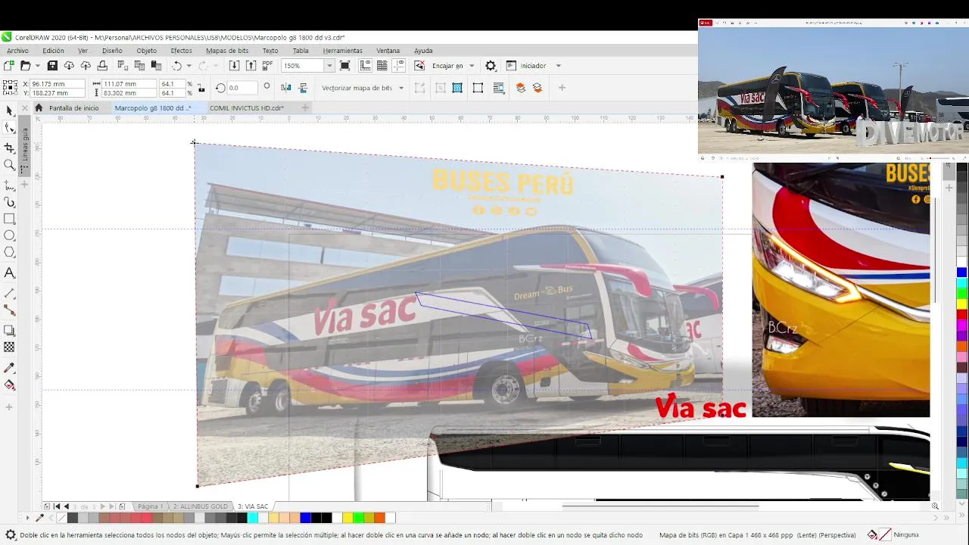969x545 pixels.
Task: Select the Drop Shadow tool
Action: coord(9,330)
